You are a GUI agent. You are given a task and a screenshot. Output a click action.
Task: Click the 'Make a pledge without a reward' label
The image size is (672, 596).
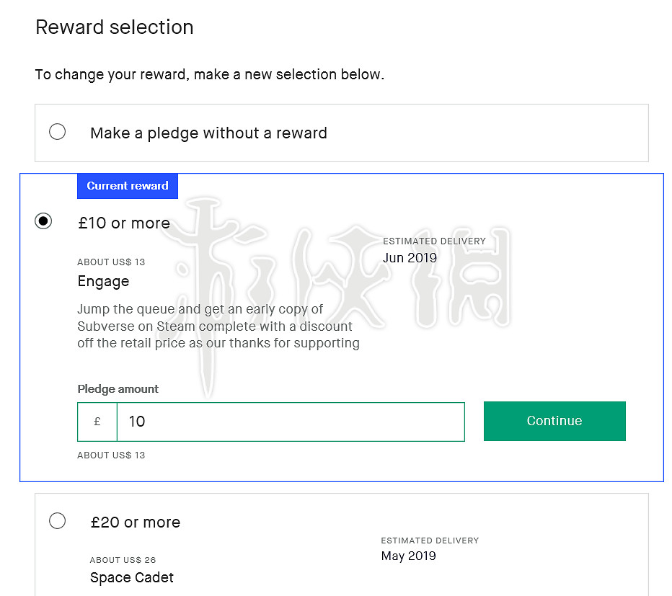tap(208, 133)
